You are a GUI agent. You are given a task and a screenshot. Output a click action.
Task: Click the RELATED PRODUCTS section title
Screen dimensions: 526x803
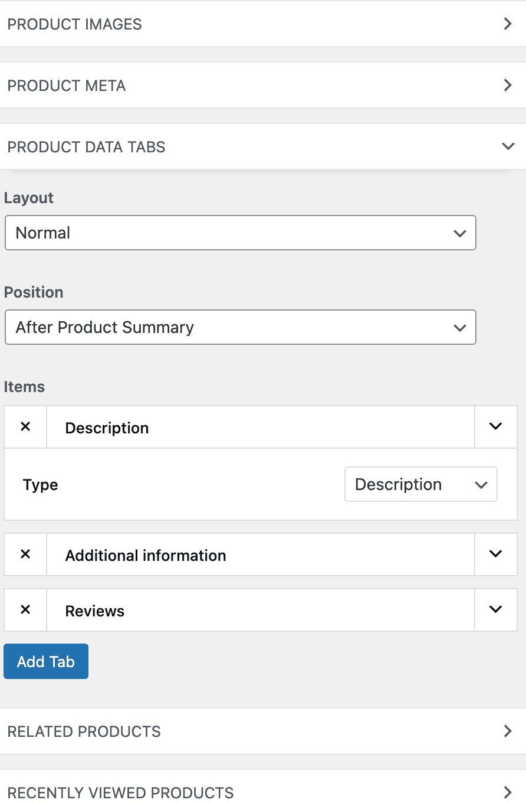pyautogui.click(x=84, y=732)
